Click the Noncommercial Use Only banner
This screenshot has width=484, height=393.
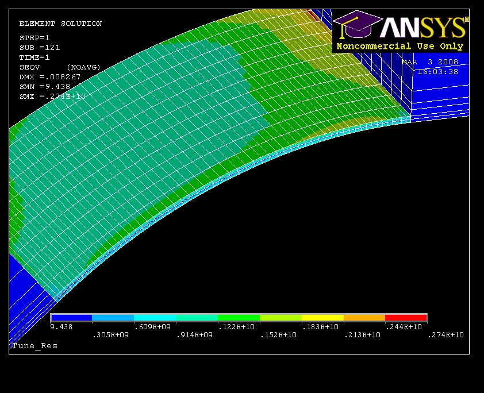[x=400, y=47]
